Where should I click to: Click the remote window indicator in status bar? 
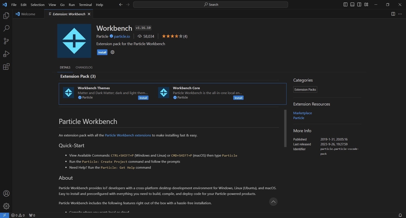(4, 215)
